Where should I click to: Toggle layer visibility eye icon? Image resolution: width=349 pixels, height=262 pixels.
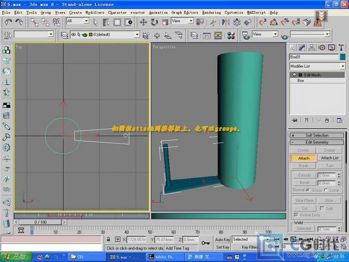coord(73,34)
